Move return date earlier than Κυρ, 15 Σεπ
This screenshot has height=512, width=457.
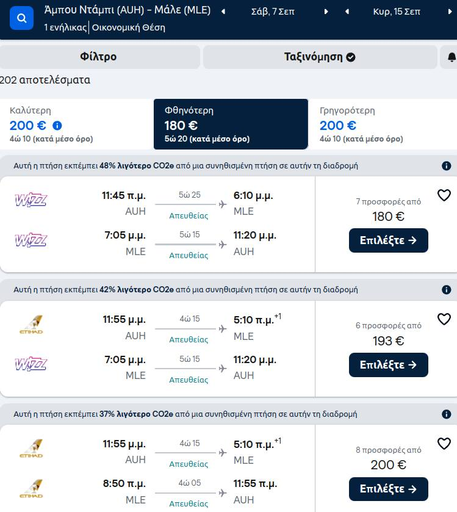347,12
